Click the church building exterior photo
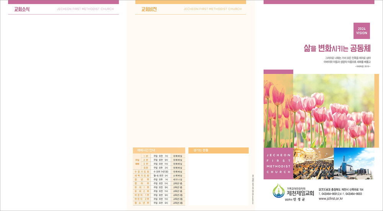383x211 pixels. 354,163
